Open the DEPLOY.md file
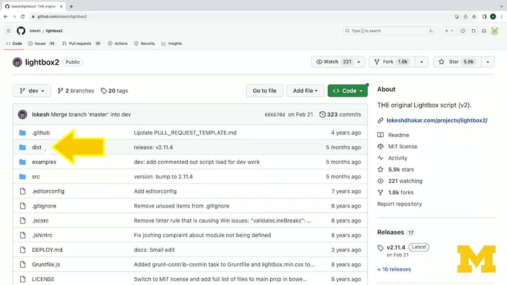The height and width of the screenshot is (285, 507). coord(47,250)
